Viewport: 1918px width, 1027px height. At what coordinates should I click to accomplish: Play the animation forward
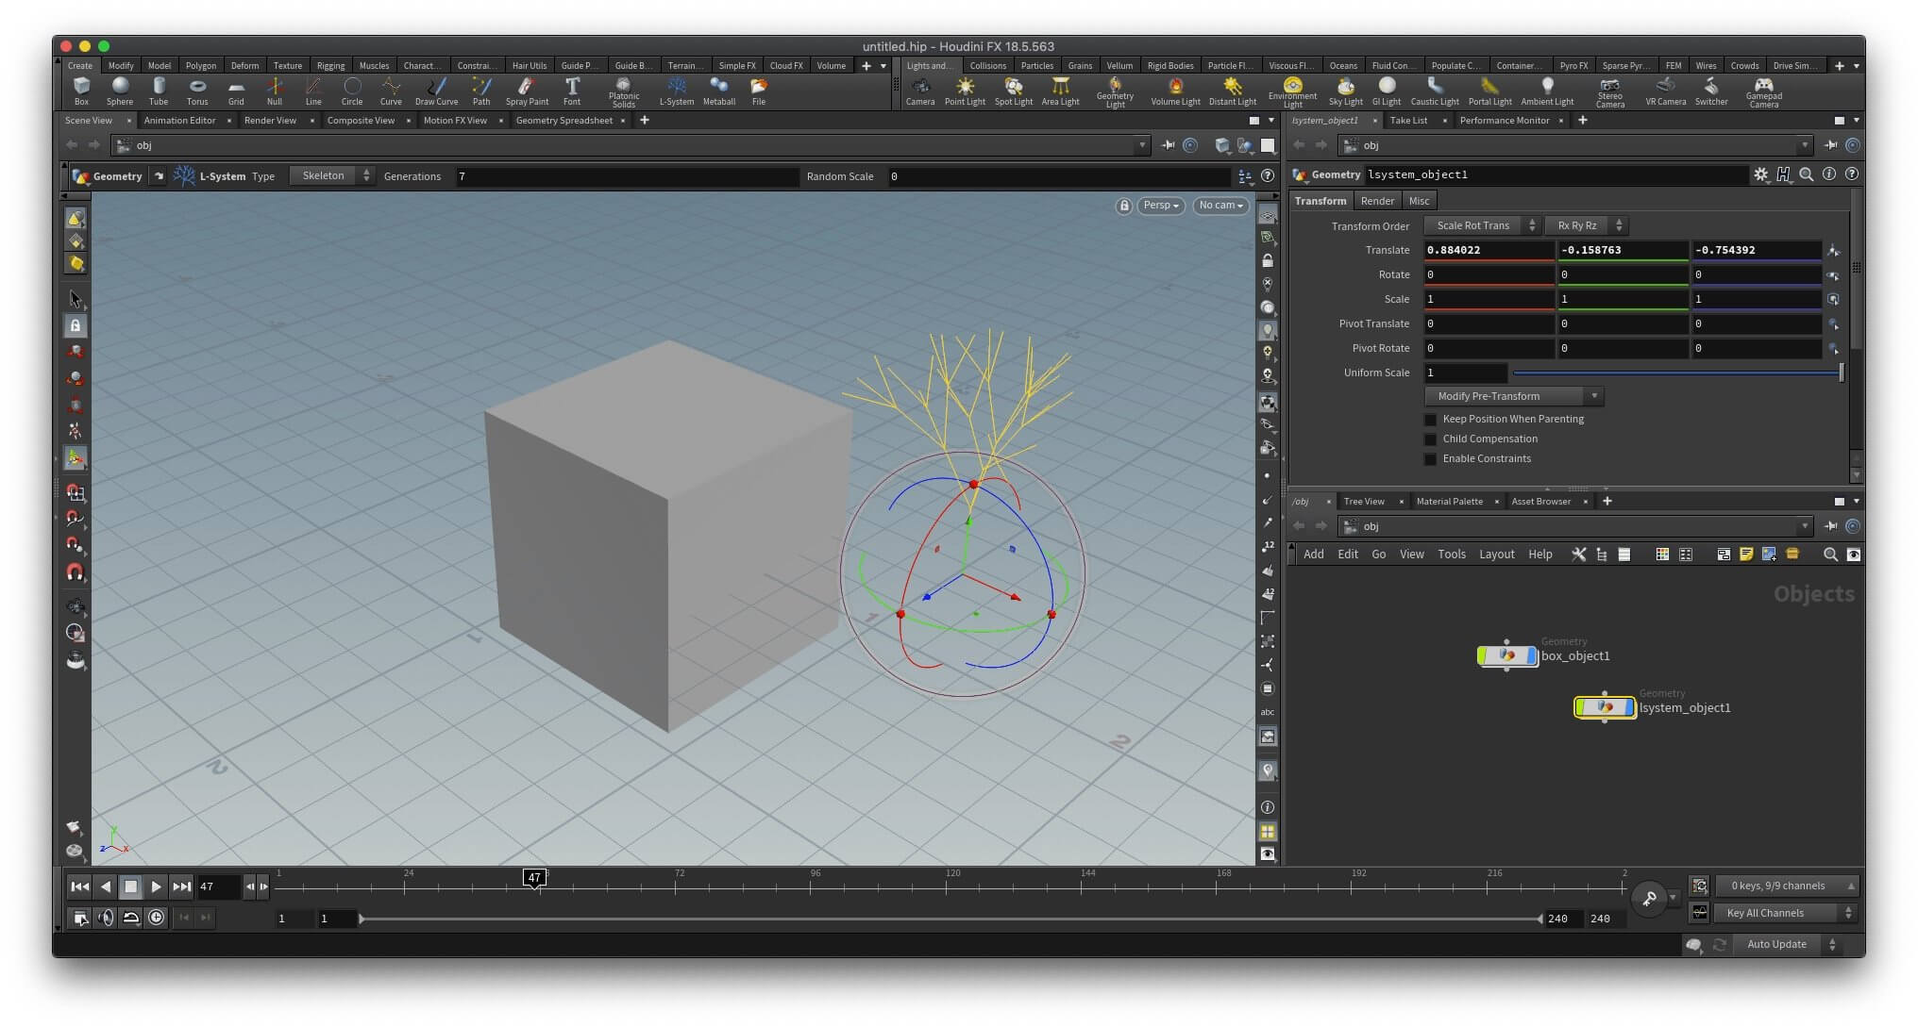tap(157, 887)
